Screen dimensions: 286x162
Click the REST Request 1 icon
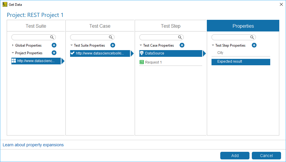point(142,62)
